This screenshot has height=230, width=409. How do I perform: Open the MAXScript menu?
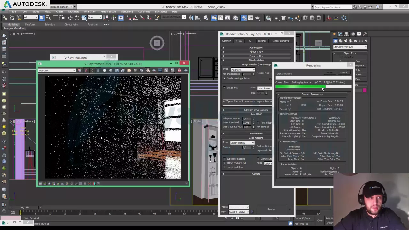[161, 11]
